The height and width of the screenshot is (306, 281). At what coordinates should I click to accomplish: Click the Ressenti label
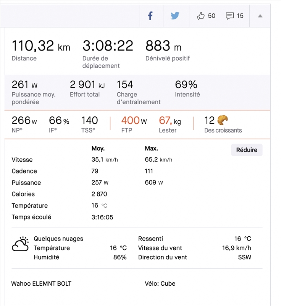click(150, 239)
